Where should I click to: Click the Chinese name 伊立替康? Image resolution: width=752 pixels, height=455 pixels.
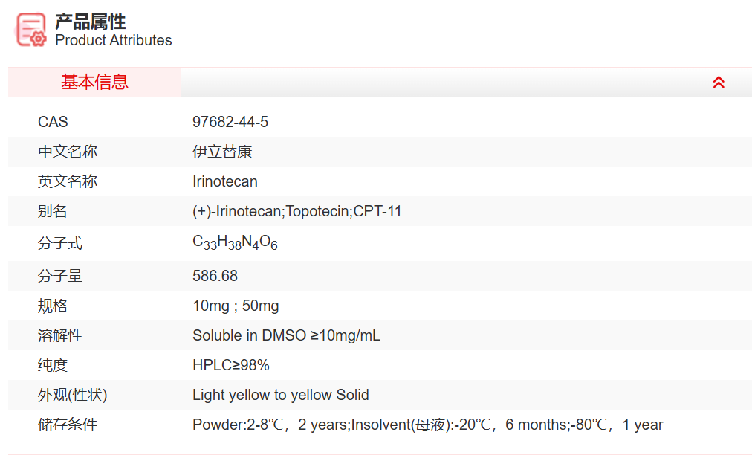[x=222, y=152]
